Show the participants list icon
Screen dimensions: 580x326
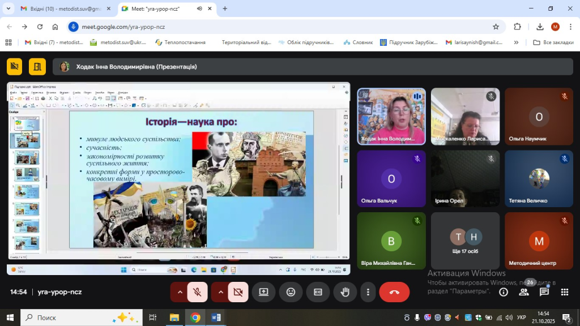coord(524,292)
